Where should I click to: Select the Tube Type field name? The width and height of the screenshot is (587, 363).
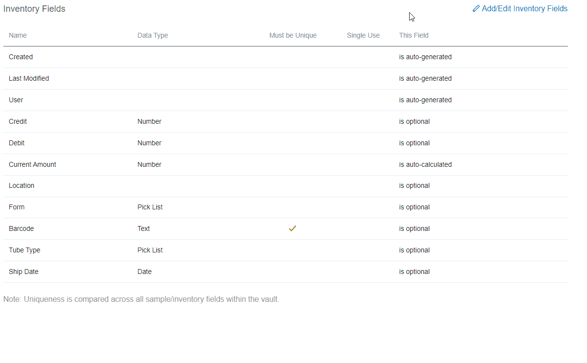[x=24, y=250]
